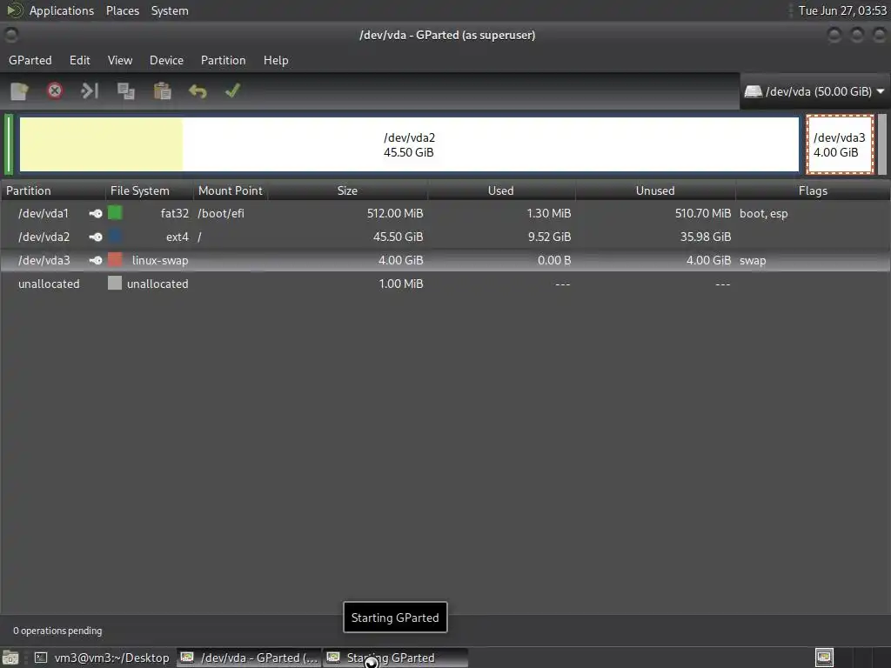Viewport: 891px width, 668px height.
Task: Open the Edit menu
Action: click(x=79, y=60)
